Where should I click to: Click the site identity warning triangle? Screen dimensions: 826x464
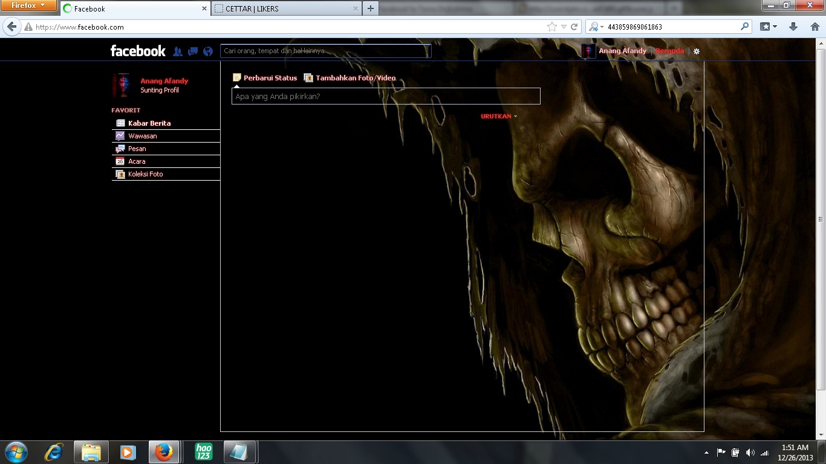point(28,27)
